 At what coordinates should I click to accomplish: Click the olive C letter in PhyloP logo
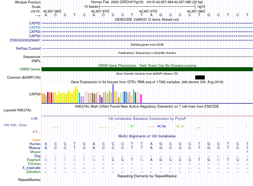180,126
